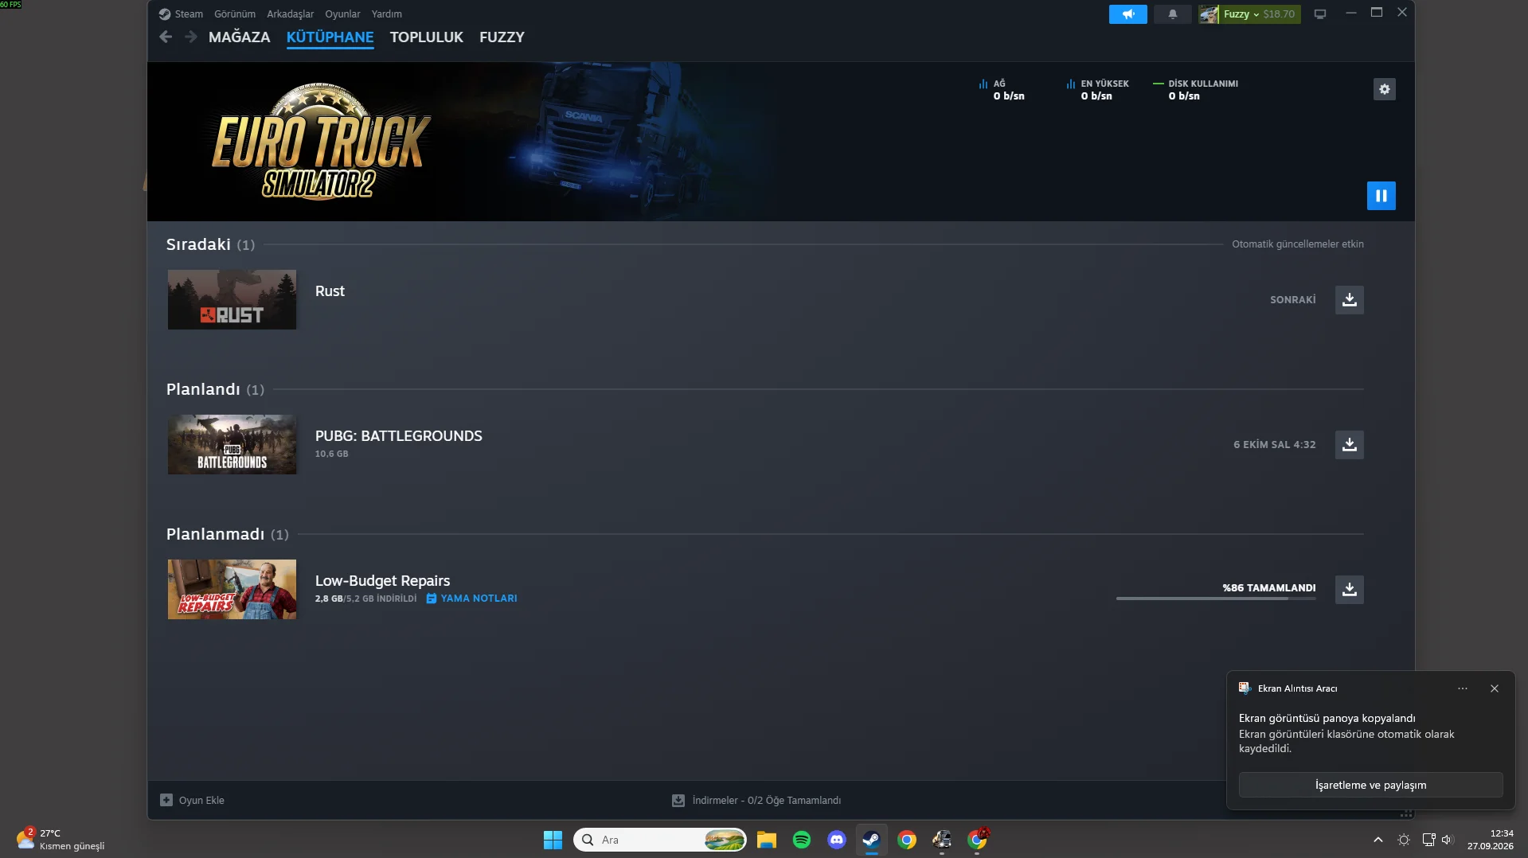Open YAMA NOTLARI patch notes link

click(471, 599)
